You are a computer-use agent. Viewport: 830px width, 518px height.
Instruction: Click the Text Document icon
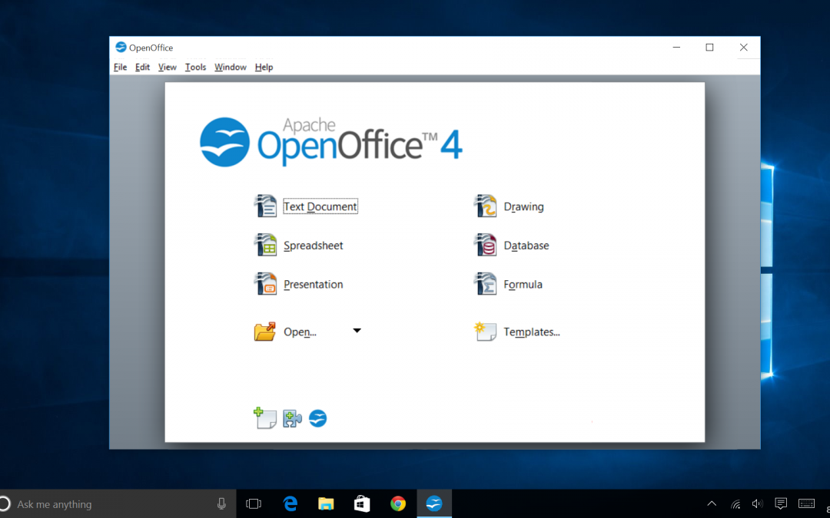[x=265, y=206]
